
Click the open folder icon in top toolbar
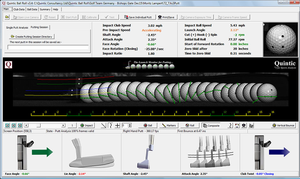[7, 17]
